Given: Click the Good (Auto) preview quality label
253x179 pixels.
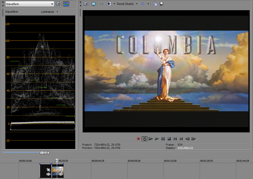Looking at the screenshot, I should coord(125,4).
